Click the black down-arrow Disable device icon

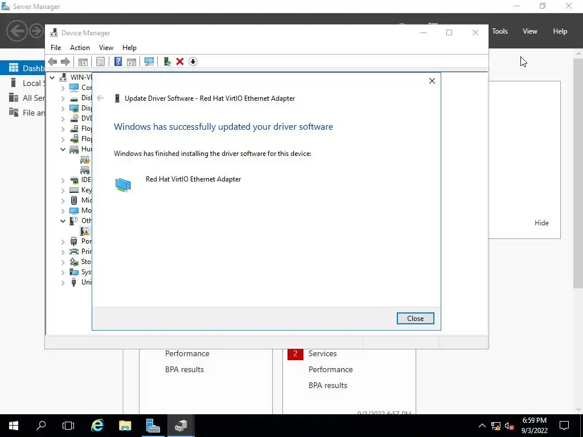(193, 61)
